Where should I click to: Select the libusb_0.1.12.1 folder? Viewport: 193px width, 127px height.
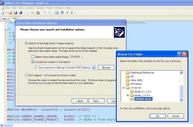point(143,91)
